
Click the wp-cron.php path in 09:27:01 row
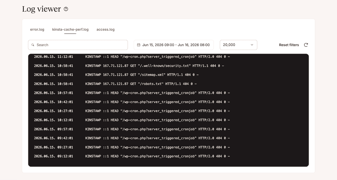(158, 147)
